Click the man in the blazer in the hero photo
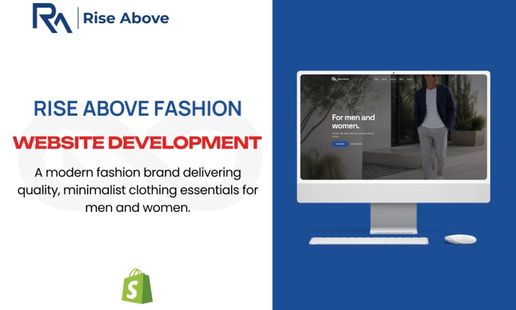516x310 pixels. coord(434,127)
